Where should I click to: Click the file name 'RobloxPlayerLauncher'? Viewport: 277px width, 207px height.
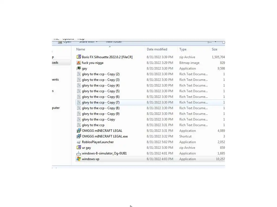(x=98, y=142)
